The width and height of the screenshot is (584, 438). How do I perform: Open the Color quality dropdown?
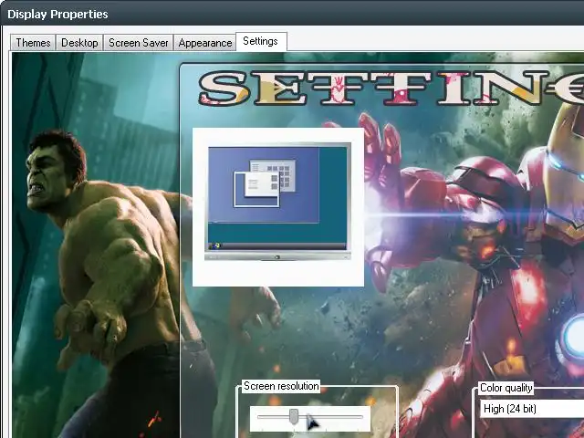(532, 409)
